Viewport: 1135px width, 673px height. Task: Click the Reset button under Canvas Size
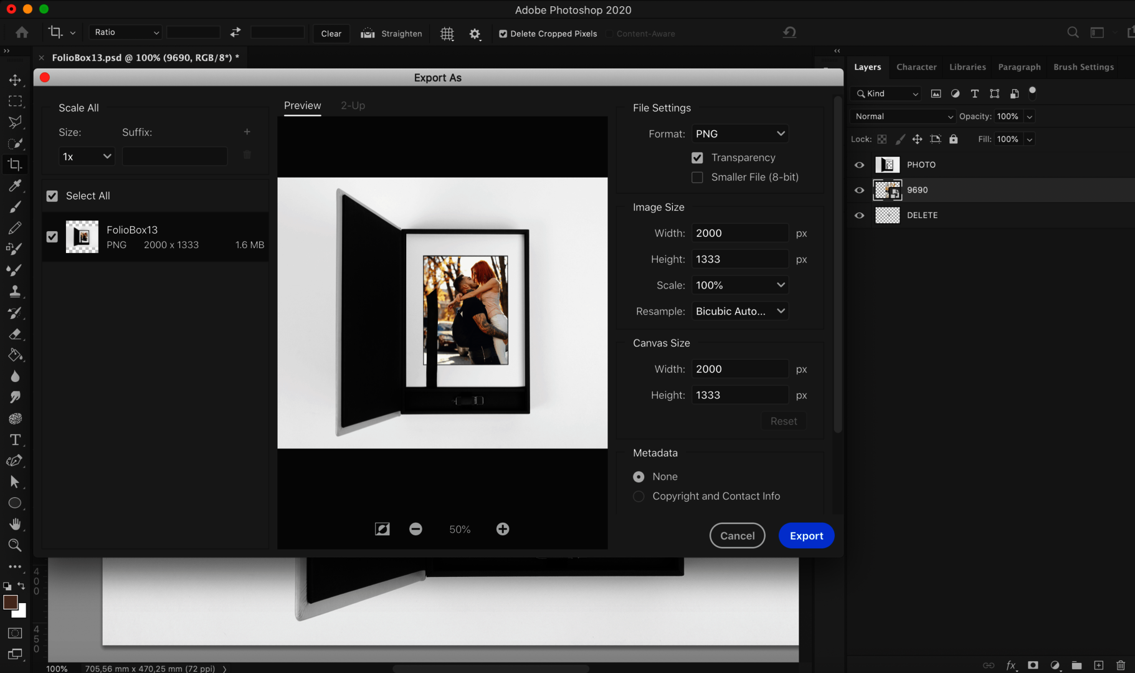(x=783, y=421)
